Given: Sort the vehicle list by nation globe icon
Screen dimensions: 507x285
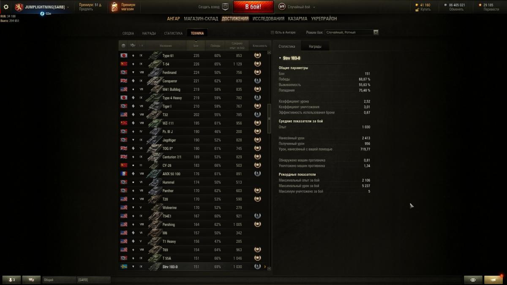Looking at the screenshot, I should (123, 46).
